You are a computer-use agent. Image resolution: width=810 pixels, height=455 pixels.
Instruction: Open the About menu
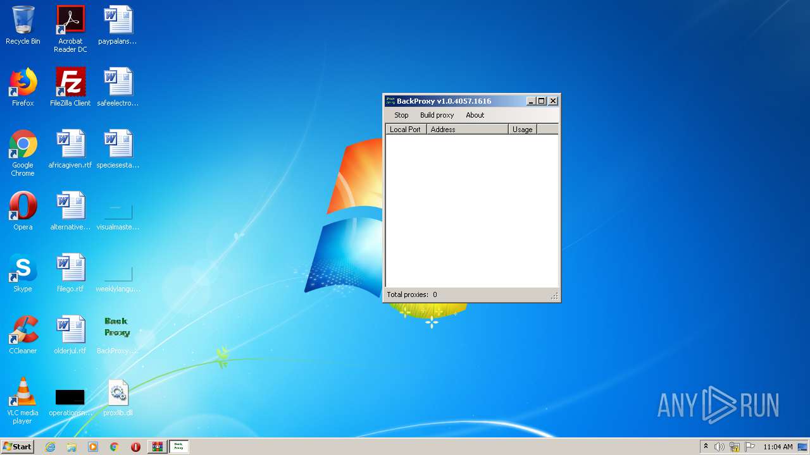[x=475, y=115]
